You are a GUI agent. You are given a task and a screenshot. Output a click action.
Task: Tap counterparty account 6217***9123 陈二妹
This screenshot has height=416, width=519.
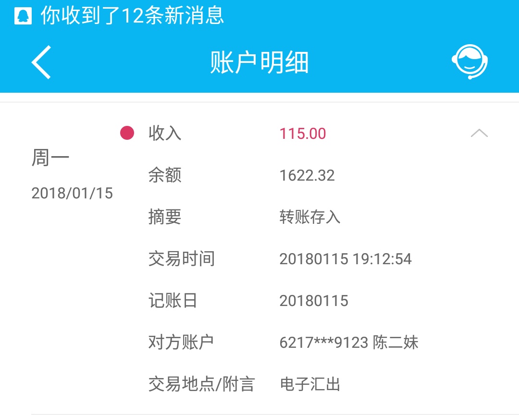pyautogui.click(x=349, y=343)
